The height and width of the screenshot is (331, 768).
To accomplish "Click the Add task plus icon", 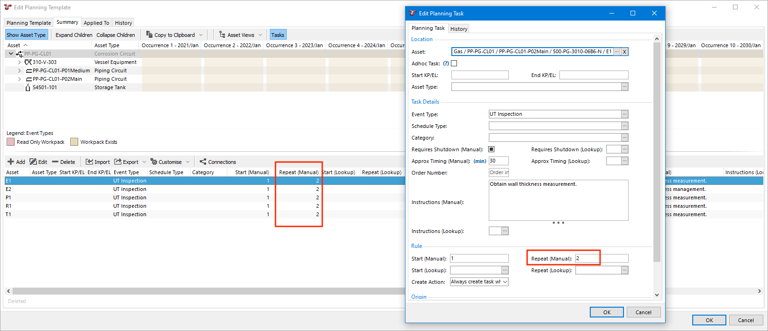I will 11,162.
